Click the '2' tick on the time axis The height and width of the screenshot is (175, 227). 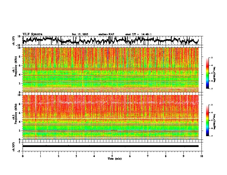point(58,156)
